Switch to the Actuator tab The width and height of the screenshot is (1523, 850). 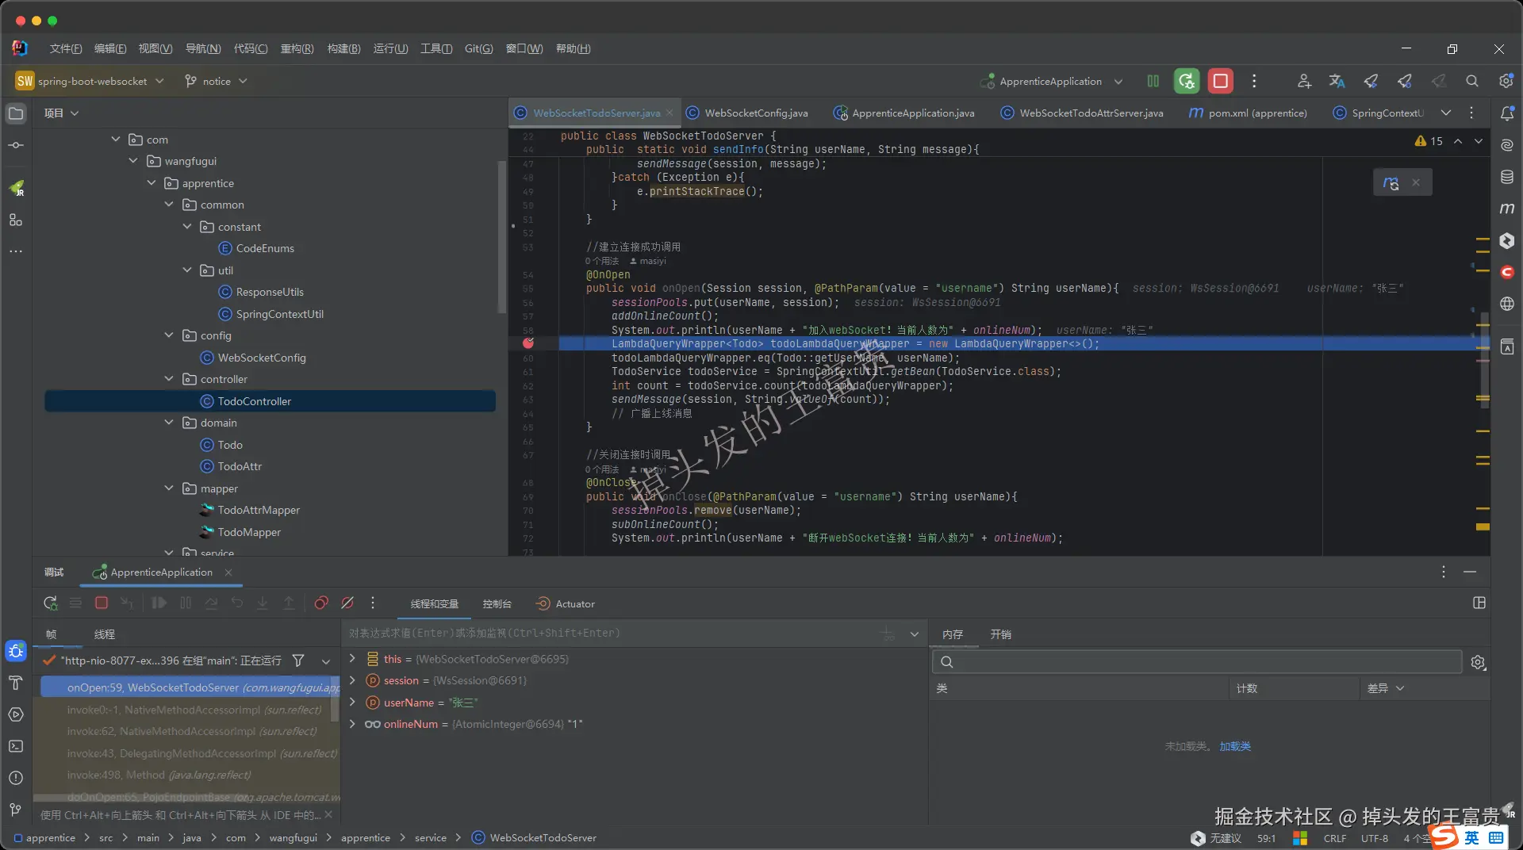(566, 604)
